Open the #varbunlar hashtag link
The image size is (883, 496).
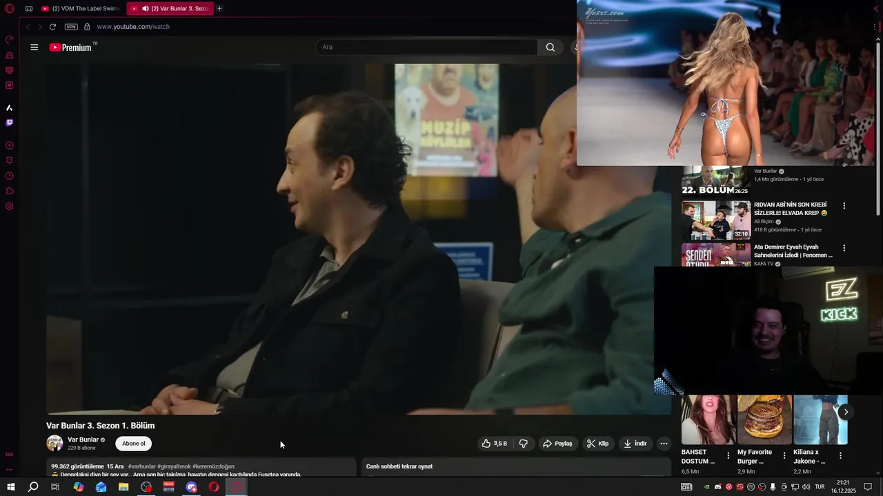point(141,466)
